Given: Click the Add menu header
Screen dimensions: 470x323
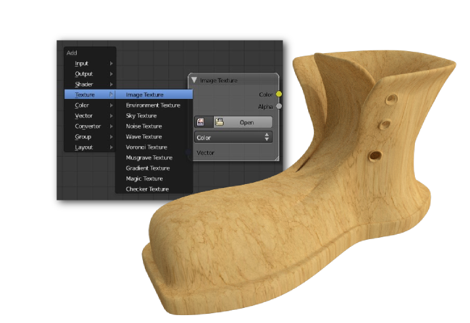Looking at the screenshot, I should 71,52.
